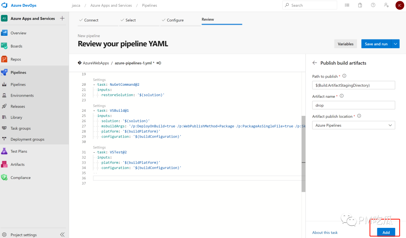Click the empty editor line 36
Viewport: 406px width, 238px height.
[x=197, y=178]
